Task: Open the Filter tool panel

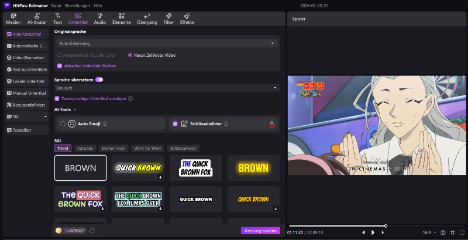Action: 168,19
